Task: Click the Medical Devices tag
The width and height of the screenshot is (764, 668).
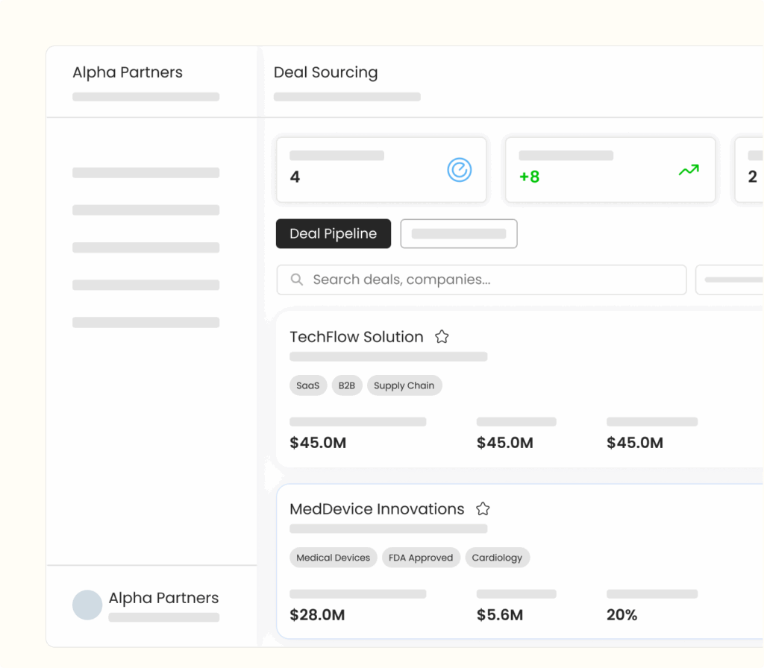Action: (x=333, y=558)
